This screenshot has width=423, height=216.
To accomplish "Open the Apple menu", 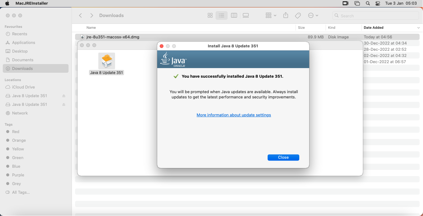I will click(x=7, y=3).
